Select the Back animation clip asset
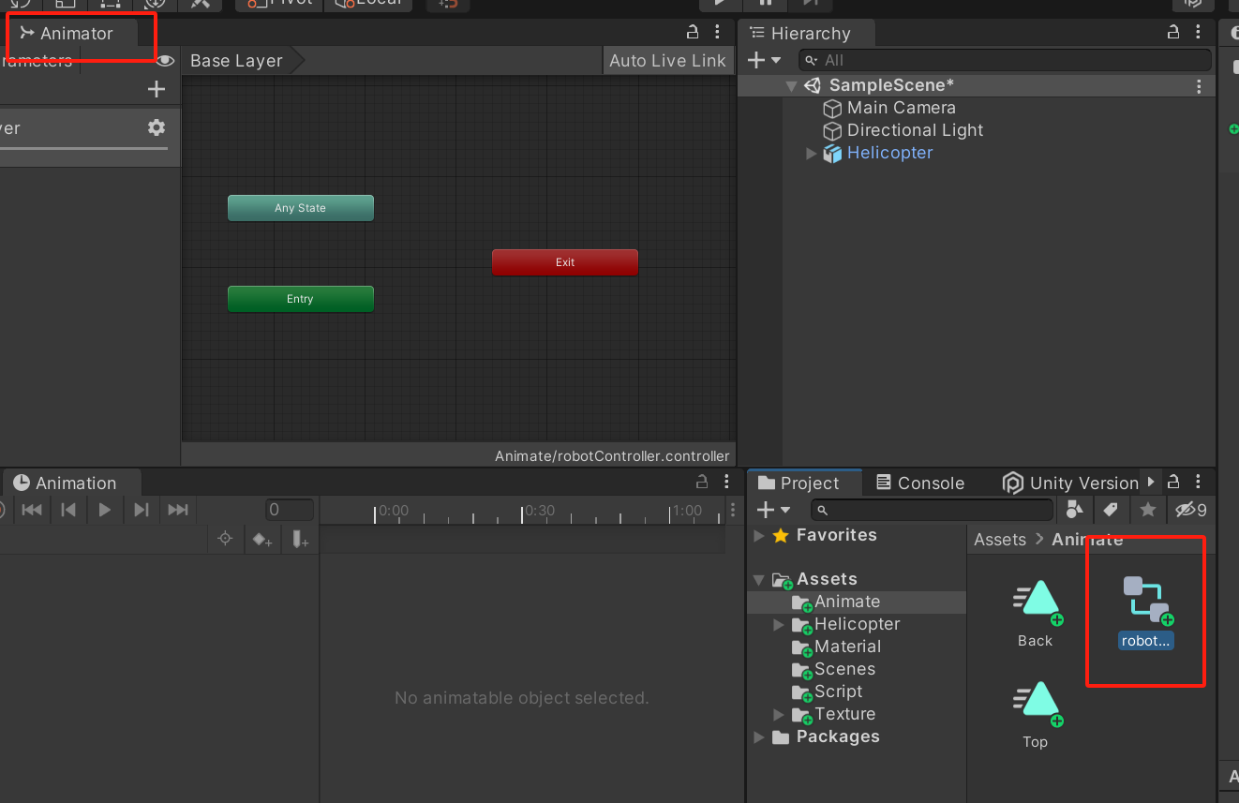Image resolution: width=1239 pixels, height=803 pixels. tap(1036, 614)
